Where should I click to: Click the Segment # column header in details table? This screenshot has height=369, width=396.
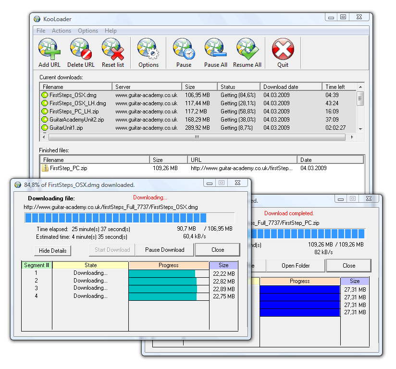coord(37,265)
